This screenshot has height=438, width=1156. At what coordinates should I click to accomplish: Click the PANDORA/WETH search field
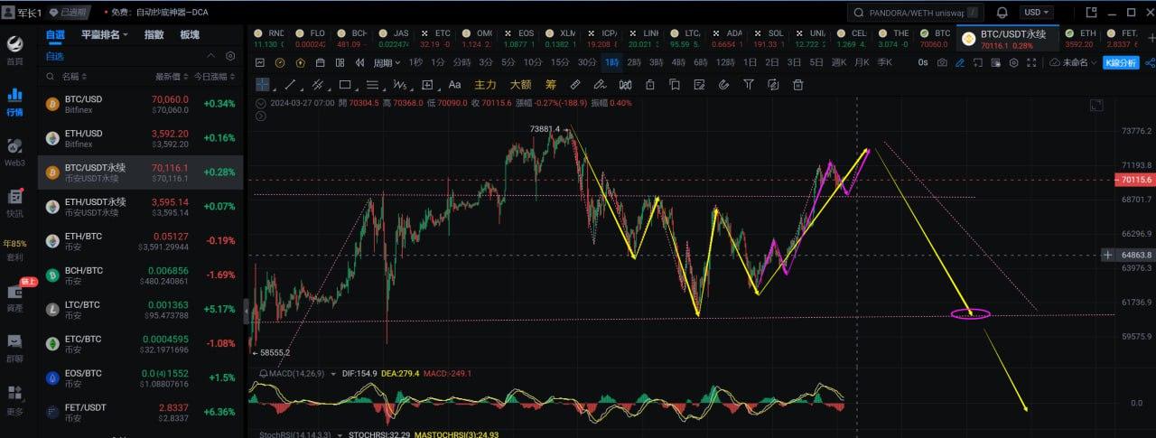click(916, 13)
